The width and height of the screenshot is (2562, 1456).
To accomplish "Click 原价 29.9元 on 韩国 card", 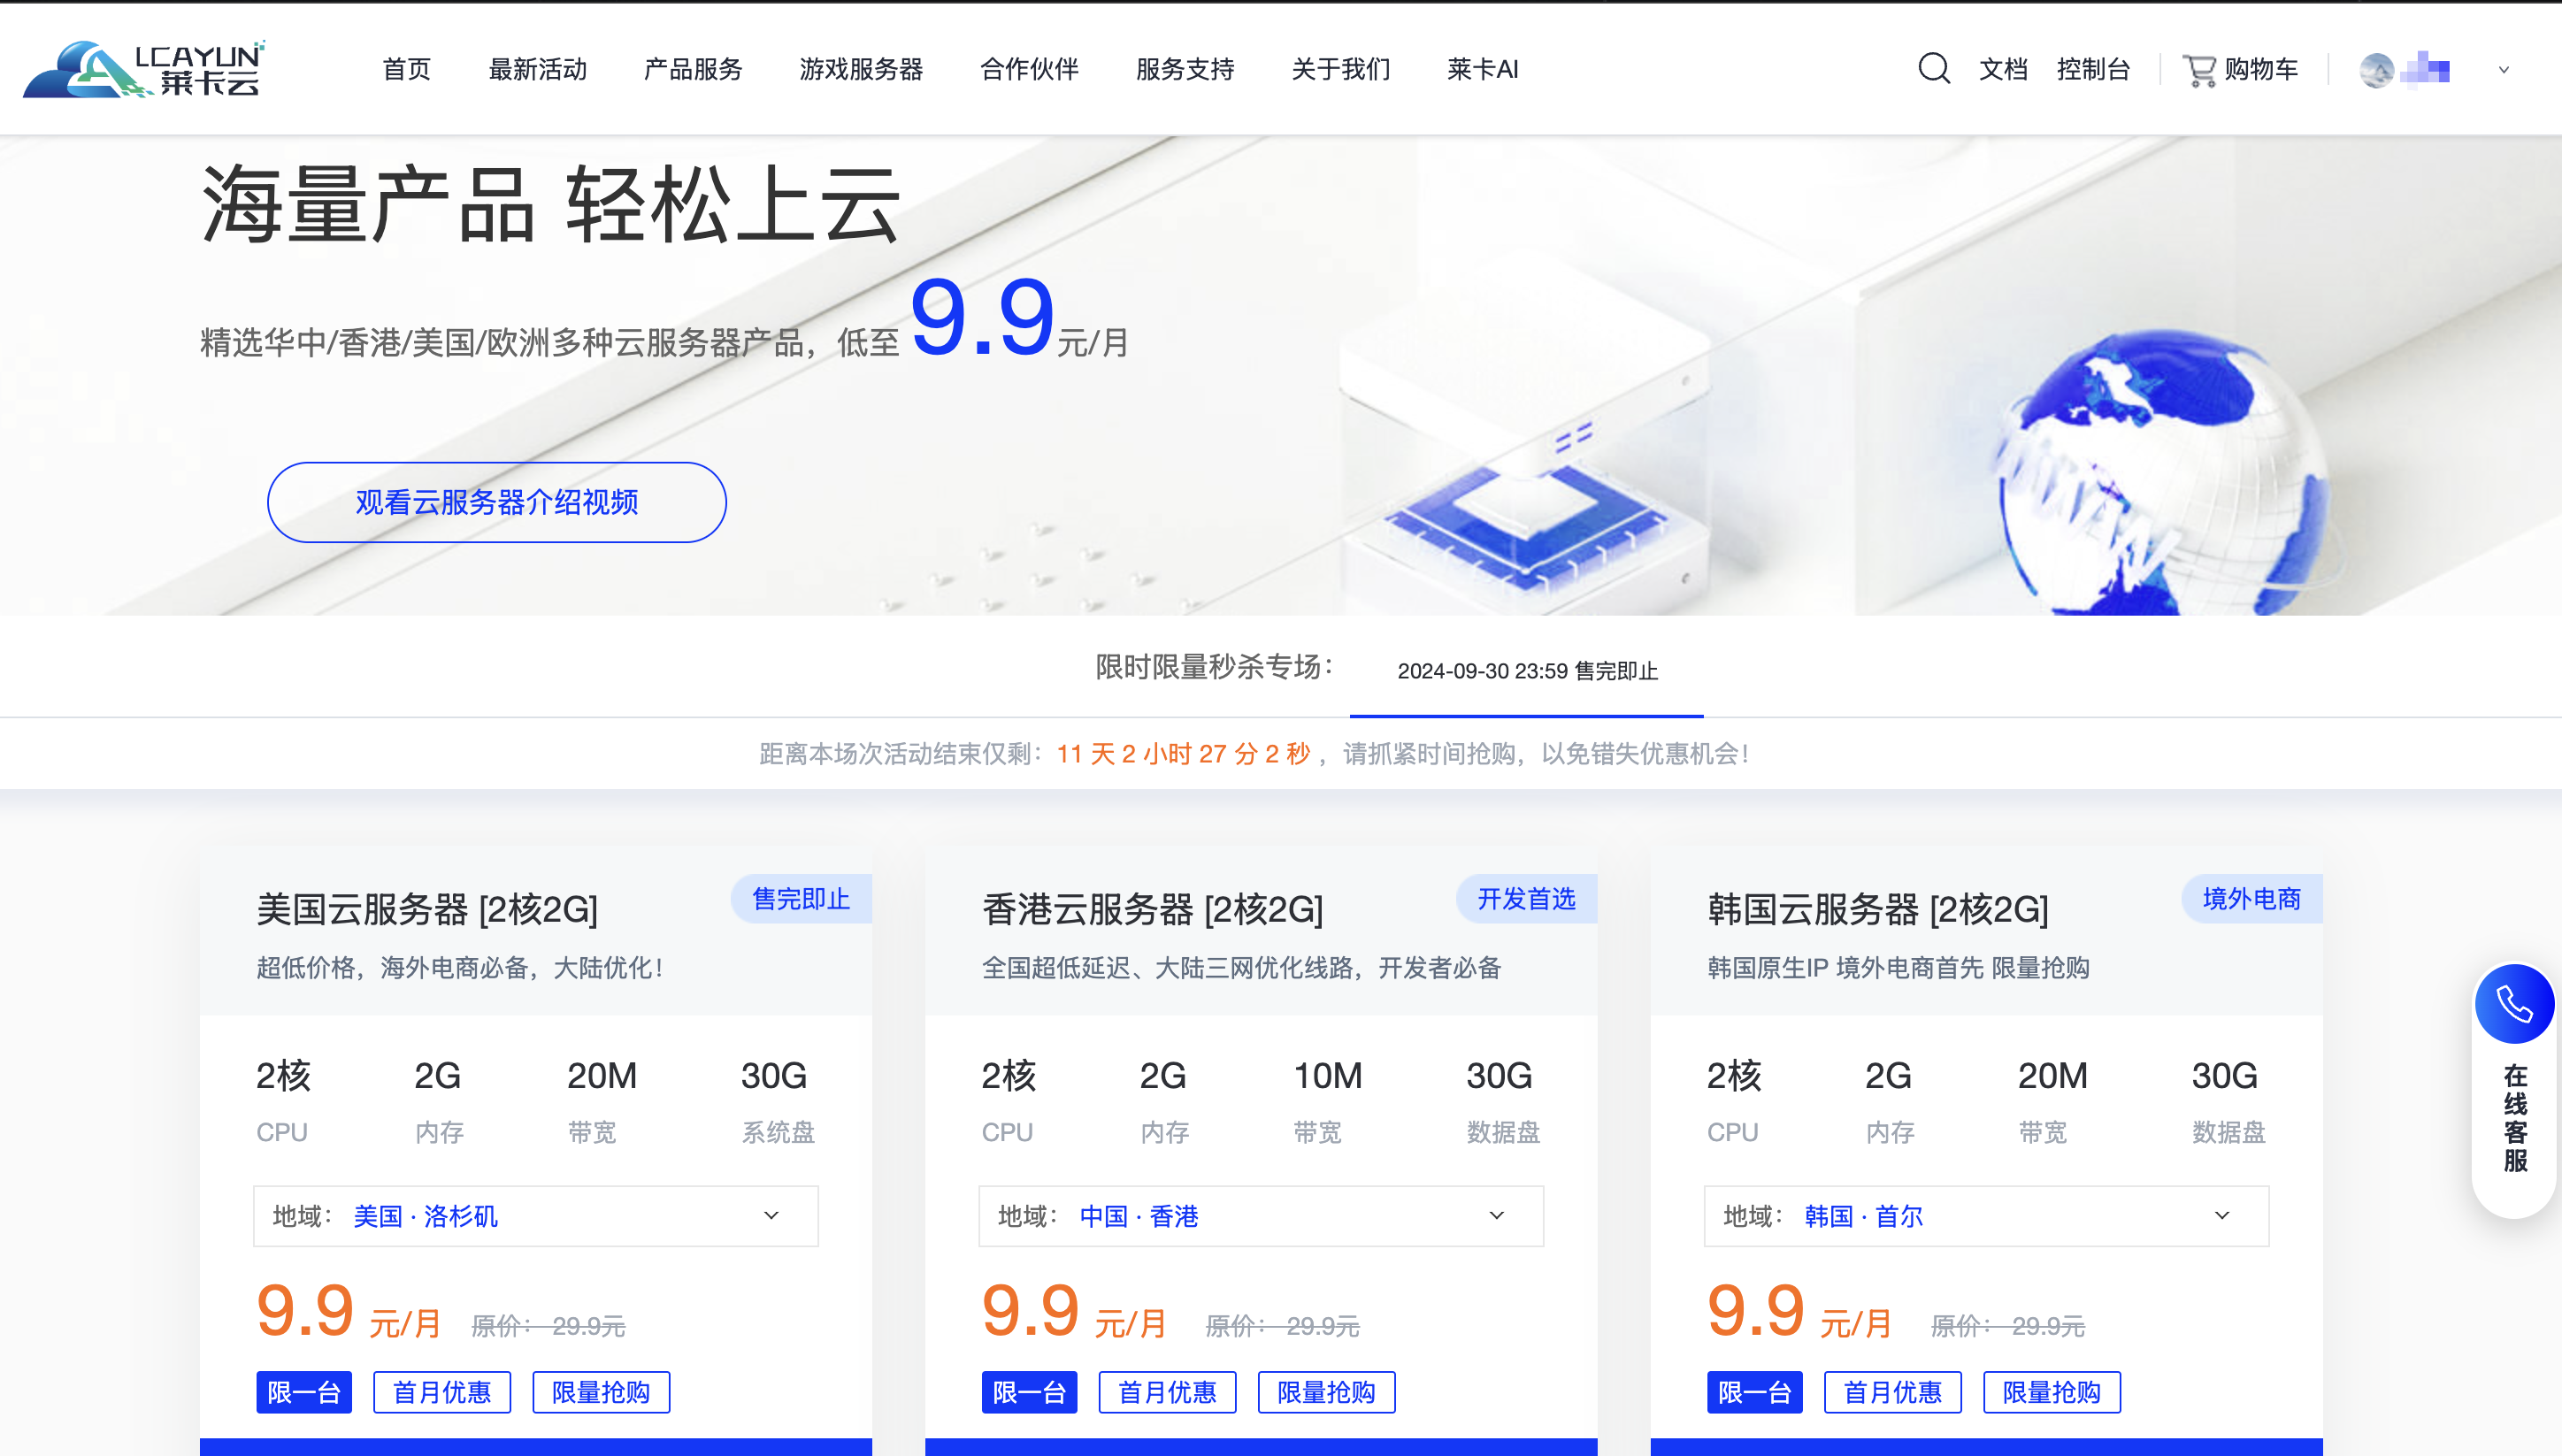I will click(x=2007, y=1326).
